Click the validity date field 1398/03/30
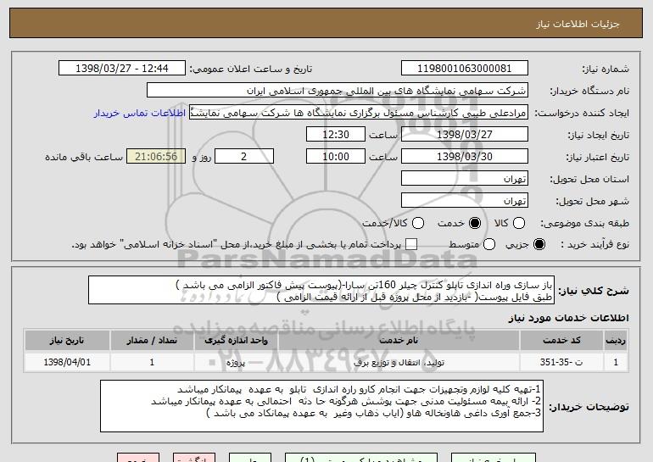This screenshot has width=653, height=462. (465, 157)
